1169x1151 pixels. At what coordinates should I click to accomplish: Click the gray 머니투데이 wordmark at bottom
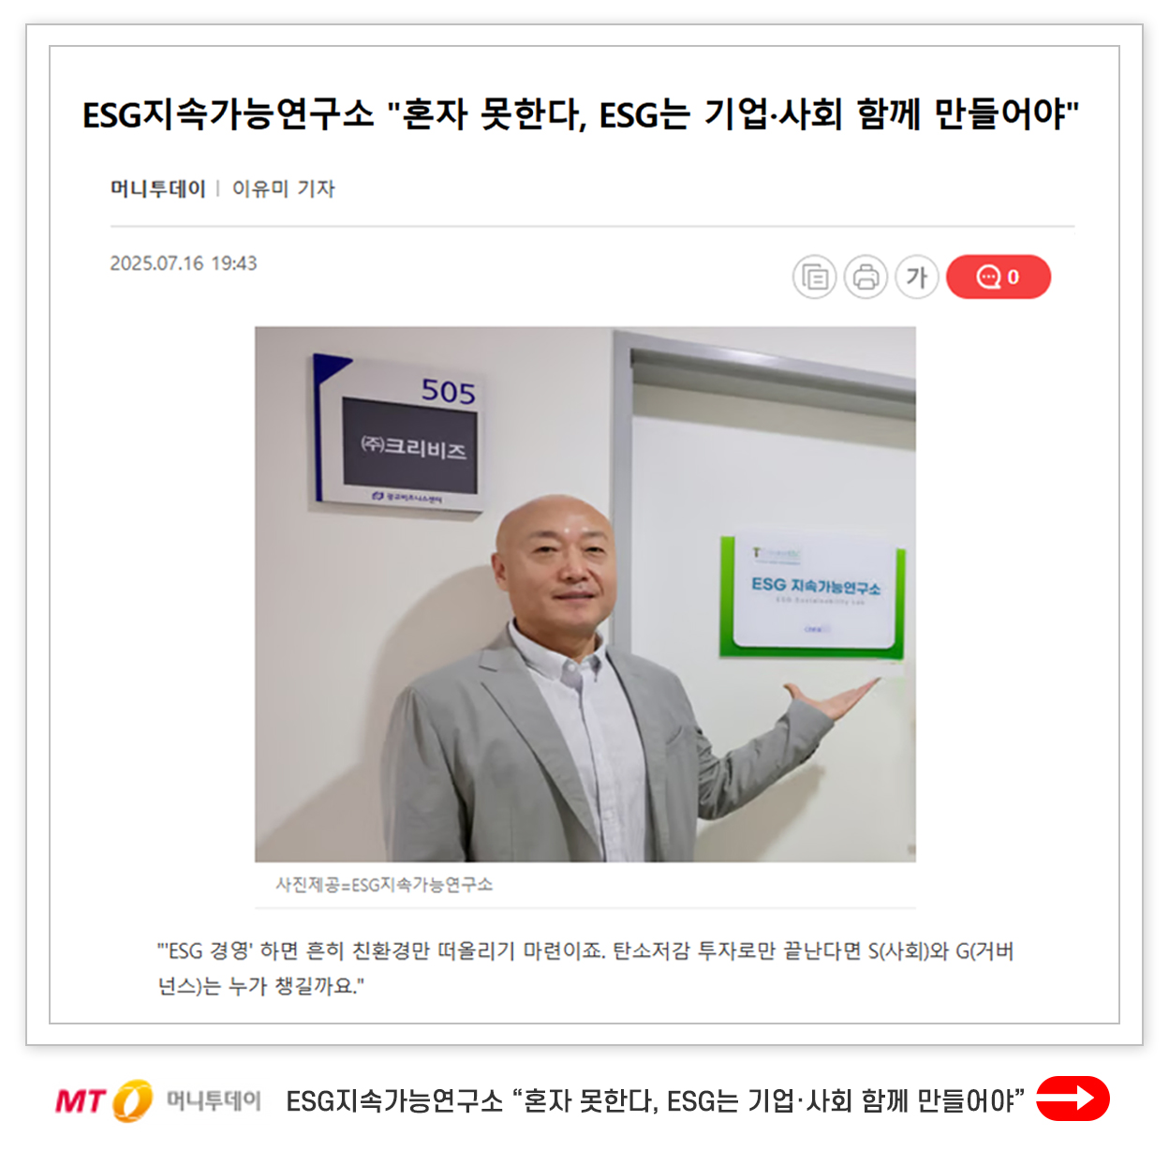(x=214, y=1100)
